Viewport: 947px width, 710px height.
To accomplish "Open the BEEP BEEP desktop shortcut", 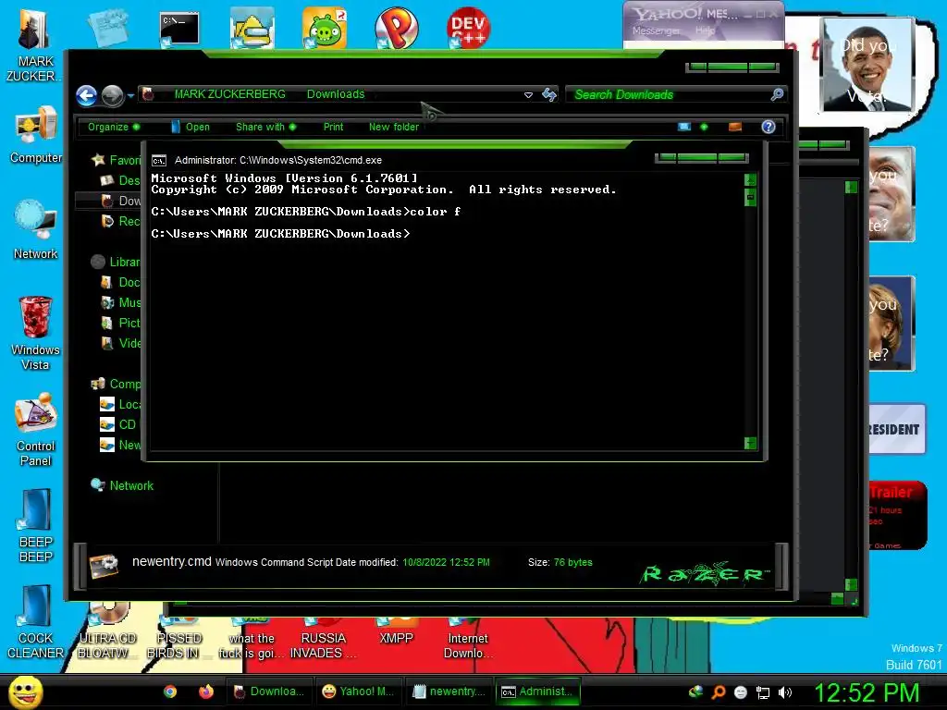I will (35, 526).
